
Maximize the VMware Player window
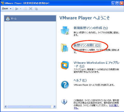point(118,3)
